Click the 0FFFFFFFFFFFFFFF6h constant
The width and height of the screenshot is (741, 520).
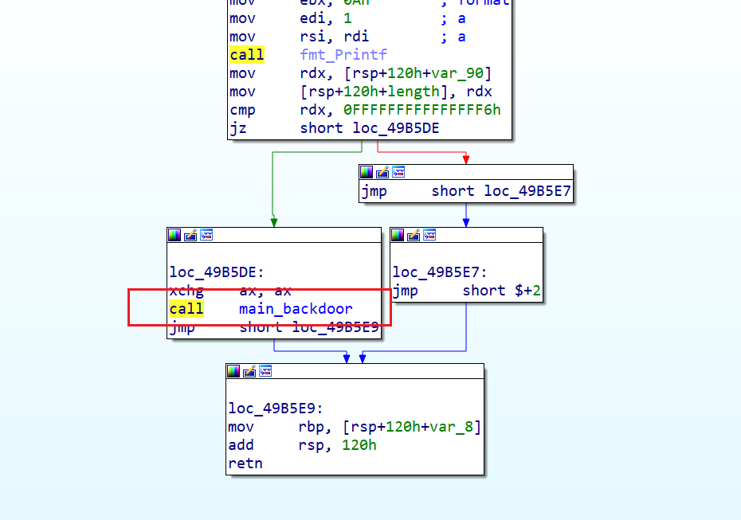[x=422, y=110]
